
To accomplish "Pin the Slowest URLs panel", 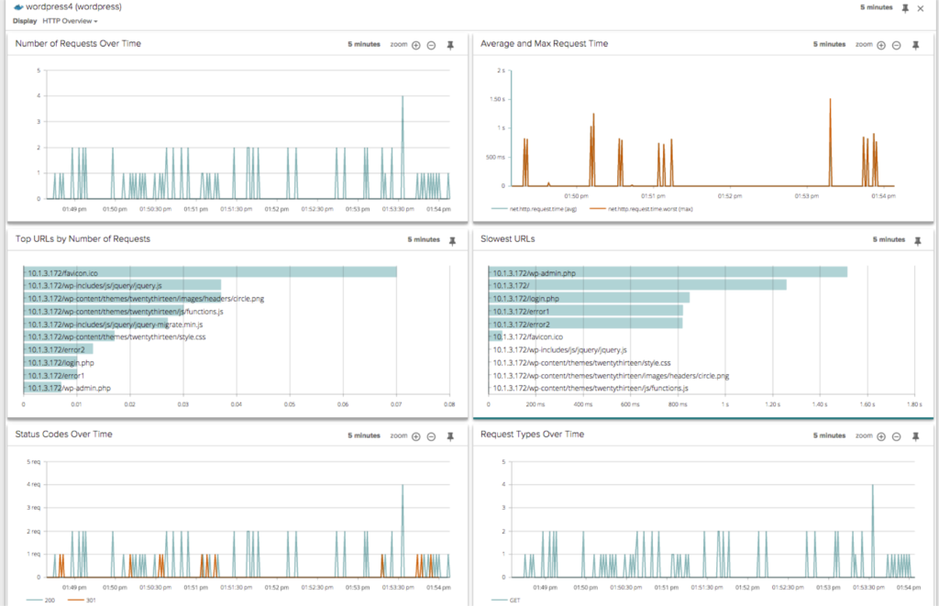I will [x=917, y=241].
